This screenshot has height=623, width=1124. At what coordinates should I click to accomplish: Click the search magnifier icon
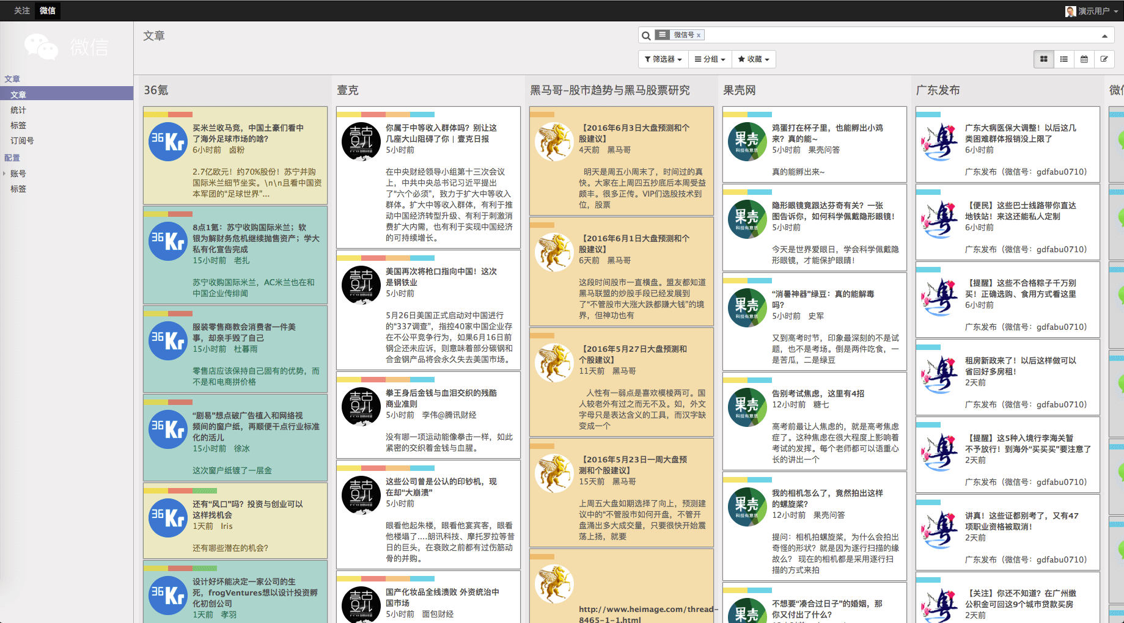point(646,35)
